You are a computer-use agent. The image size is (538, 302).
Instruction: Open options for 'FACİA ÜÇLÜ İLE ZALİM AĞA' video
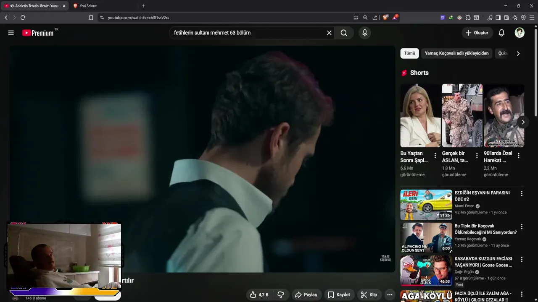click(x=522, y=294)
